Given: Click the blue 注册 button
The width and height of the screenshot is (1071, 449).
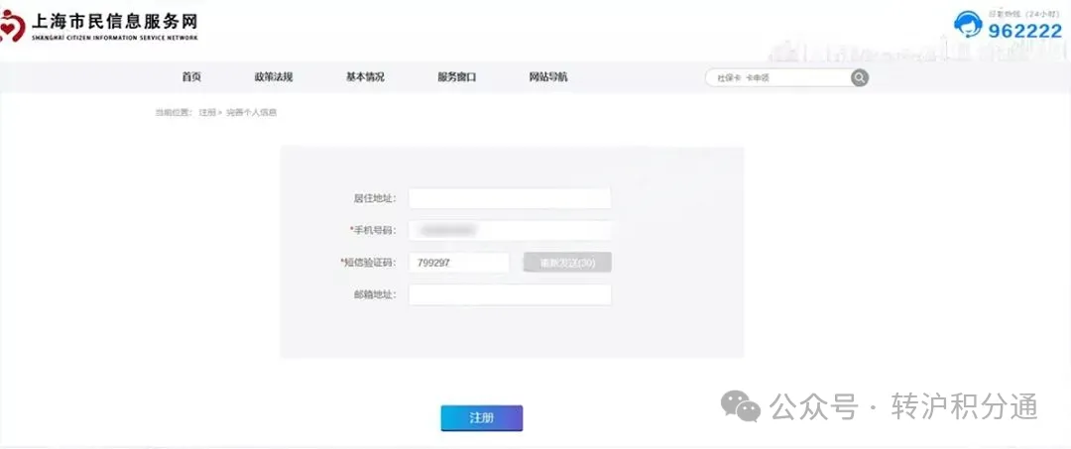Looking at the screenshot, I should point(482,418).
